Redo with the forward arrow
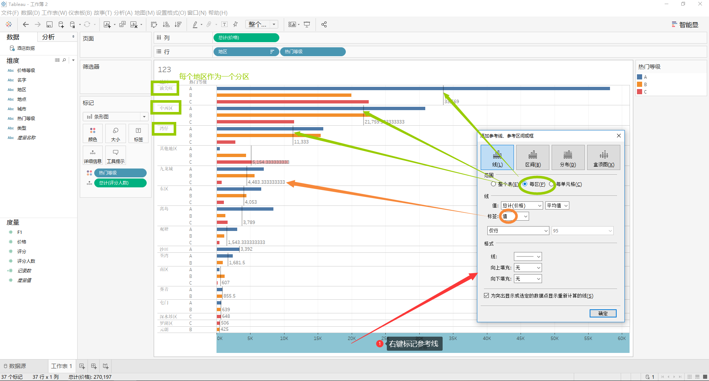Screen dimensions: 709x381 tap(38, 24)
